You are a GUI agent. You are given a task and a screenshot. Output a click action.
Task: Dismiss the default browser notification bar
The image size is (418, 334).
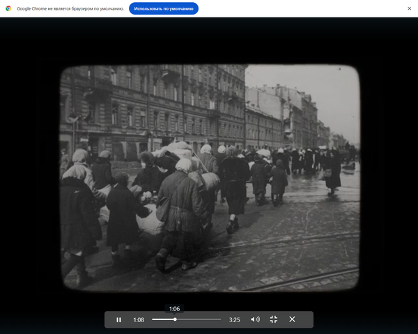pyautogui.click(x=409, y=8)
